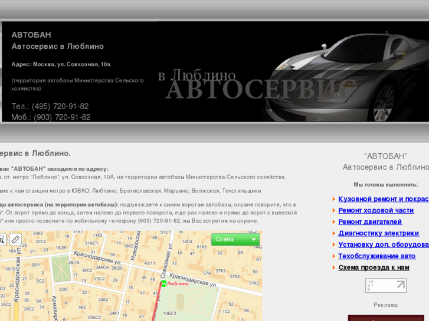Open Схема проезда к нам link

point(374,267)
